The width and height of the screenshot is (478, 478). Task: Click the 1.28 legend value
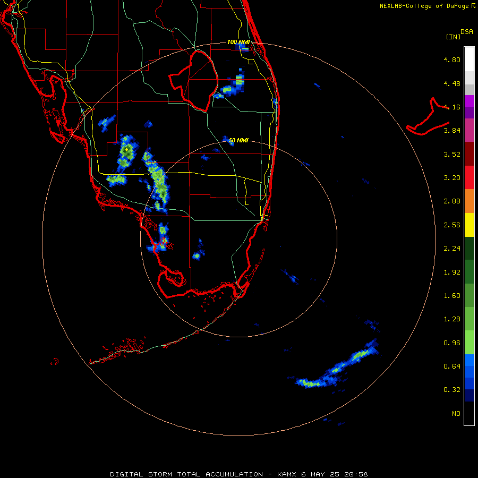[452, 319]
